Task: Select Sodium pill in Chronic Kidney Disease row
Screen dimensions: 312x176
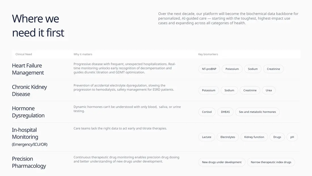Action: tap(229, 90)
